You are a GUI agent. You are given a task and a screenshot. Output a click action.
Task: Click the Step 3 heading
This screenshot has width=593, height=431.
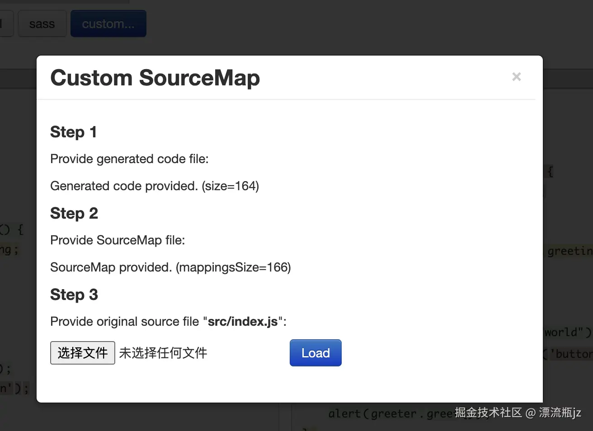click(74, 295)
